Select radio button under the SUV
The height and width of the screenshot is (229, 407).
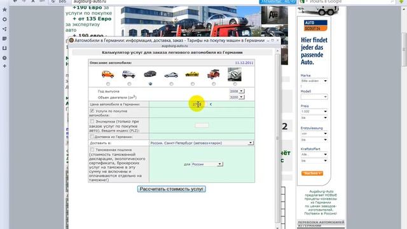point(129,84)
